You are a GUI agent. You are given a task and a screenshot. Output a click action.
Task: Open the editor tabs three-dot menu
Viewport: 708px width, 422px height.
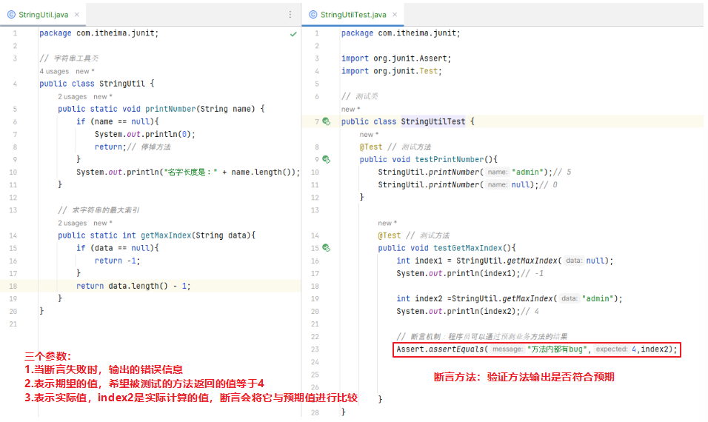click(x=290, y=15)
